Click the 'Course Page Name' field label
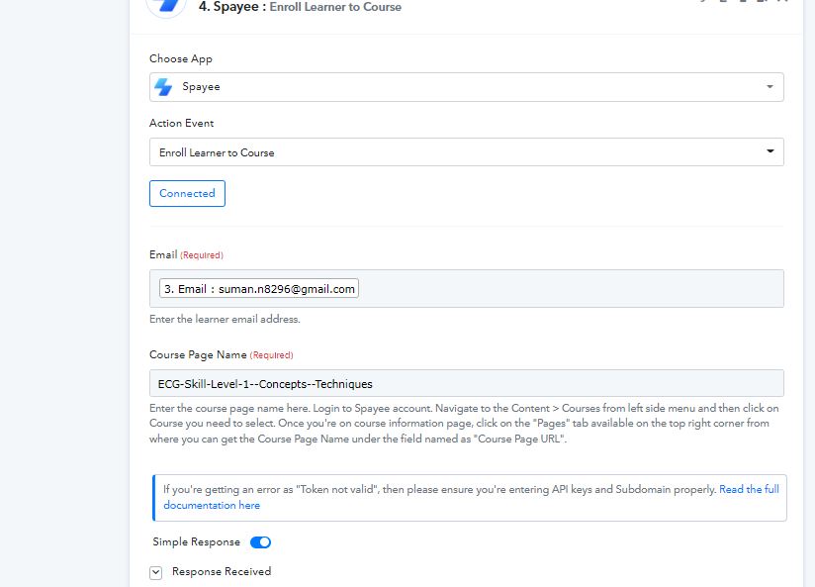This screenshot has height=587, width=815. (198, 355)
